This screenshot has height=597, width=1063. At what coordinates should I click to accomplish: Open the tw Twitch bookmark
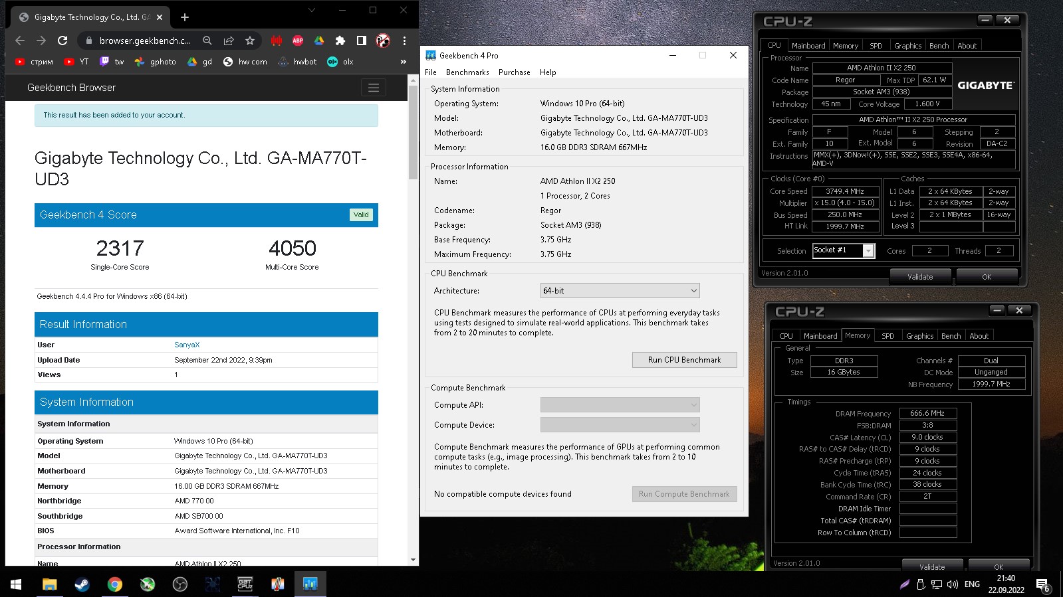(112, 62)
